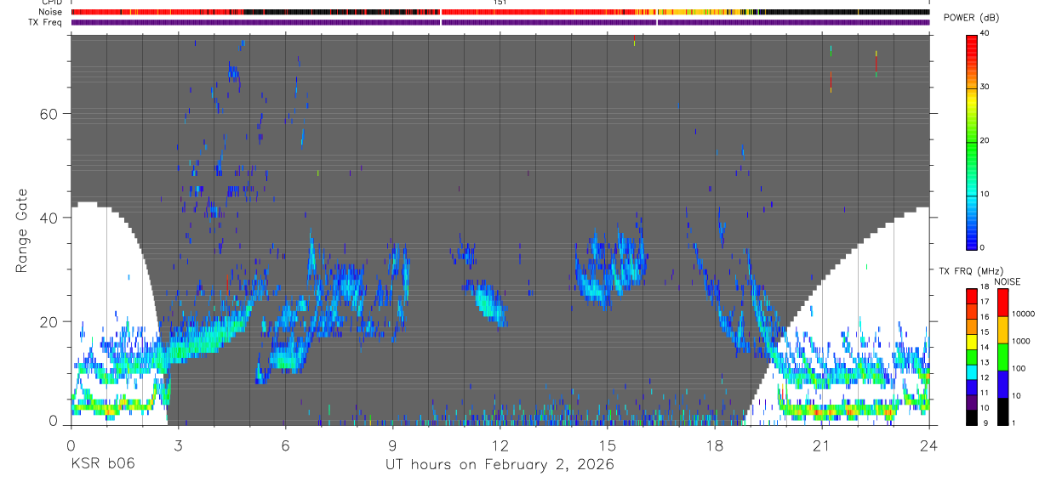Click the power scale value 20

[984, 140]
